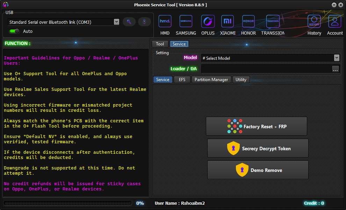Viewport: 346px width, 210px height.
Task: Click the USB device icon button
Action: [144, 22]
